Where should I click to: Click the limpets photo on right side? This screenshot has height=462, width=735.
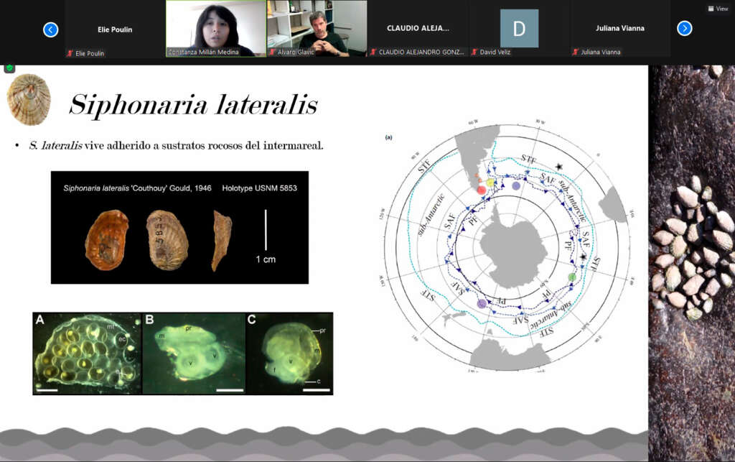click(691, 263)
